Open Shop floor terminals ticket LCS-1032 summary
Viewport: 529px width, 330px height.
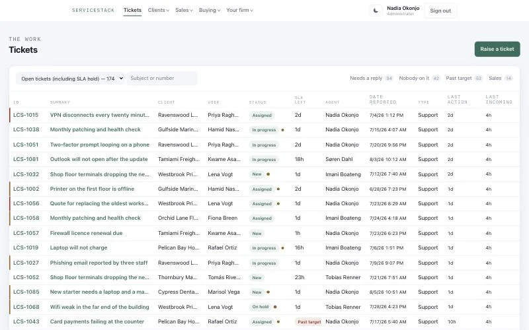pyautogui.click(x=100, y=174)
